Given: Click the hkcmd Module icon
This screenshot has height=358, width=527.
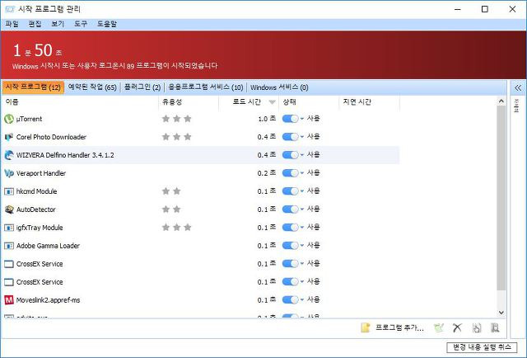Looking at the screenshot, I should [9, 191].
